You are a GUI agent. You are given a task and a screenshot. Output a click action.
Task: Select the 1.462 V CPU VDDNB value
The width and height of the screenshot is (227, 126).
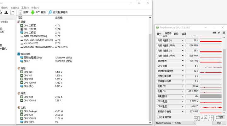(59, 83)
